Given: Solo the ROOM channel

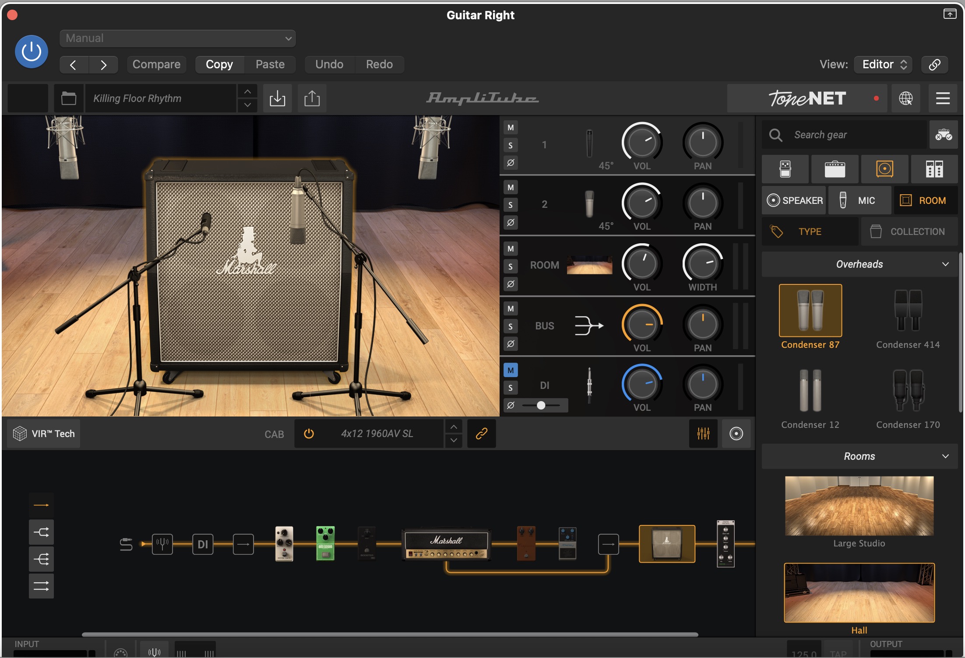Looking at the screenshot, I should point(511,266).
